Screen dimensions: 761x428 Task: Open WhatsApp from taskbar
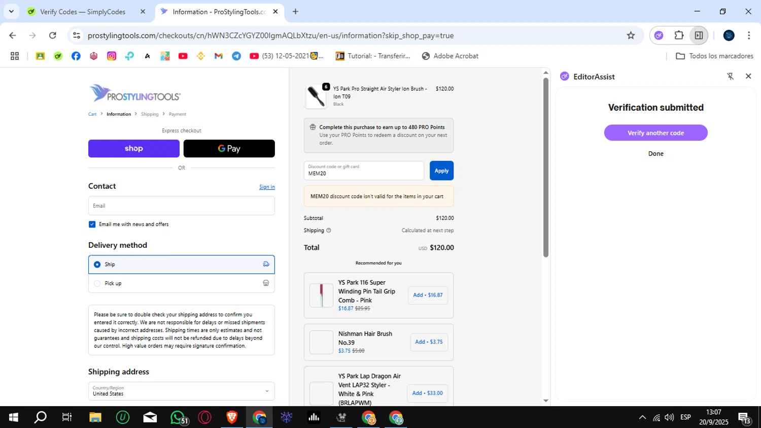pos(178,417)
